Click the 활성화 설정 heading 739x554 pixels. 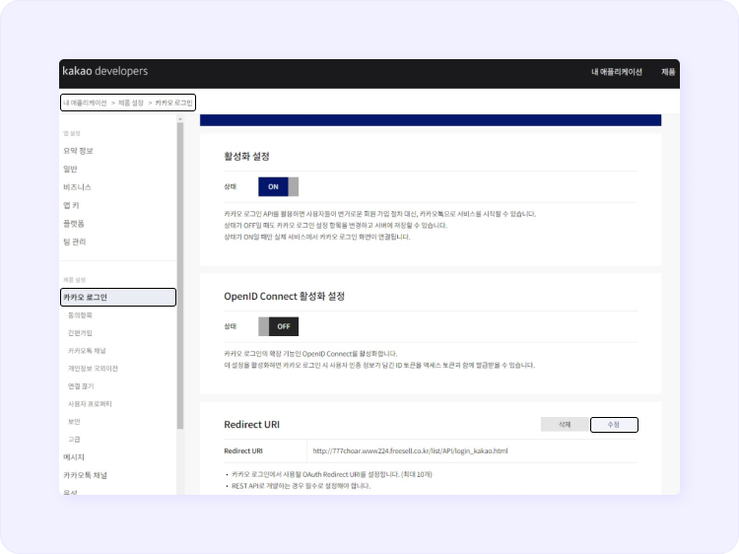246,157
